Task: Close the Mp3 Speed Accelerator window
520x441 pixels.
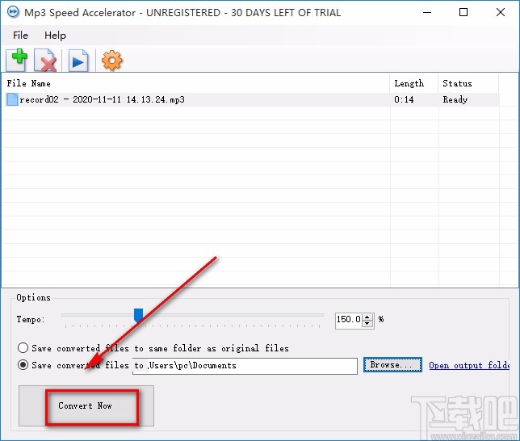Action: tap(501, 13)
